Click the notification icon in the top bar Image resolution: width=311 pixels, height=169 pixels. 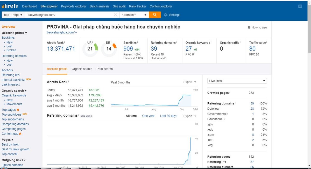300,6
